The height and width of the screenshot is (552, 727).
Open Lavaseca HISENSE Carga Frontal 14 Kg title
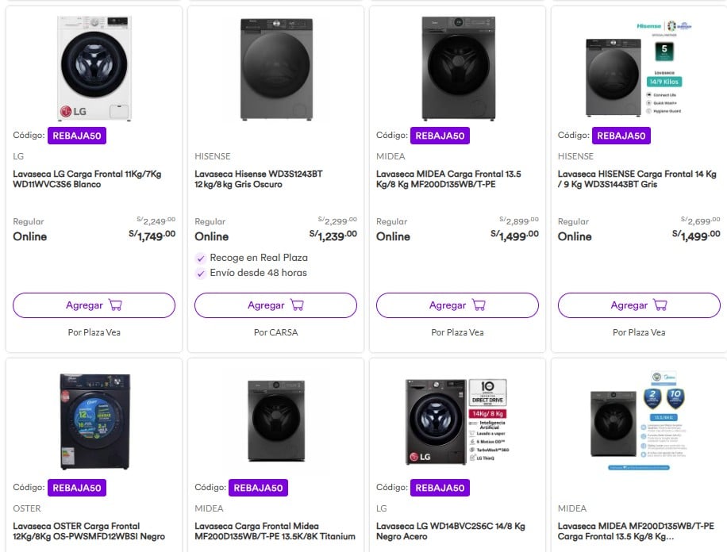(637, 179)
